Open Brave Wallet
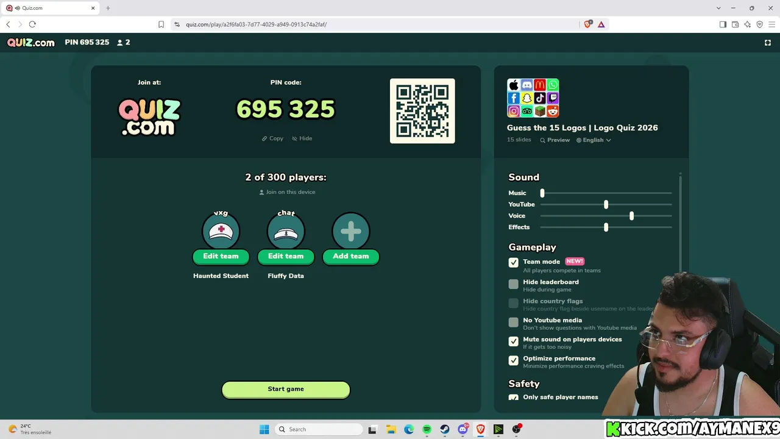 click(x=735, y=24)
